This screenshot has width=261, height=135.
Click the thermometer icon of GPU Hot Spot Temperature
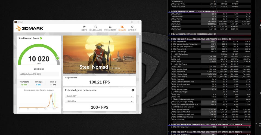[172, 47]
